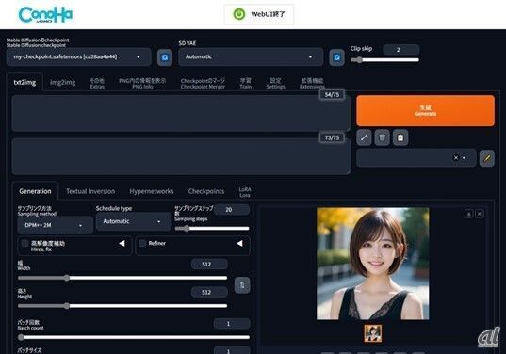Switch to the img2img tab
This screenshot has width=506, height=354.
point(62,83)
